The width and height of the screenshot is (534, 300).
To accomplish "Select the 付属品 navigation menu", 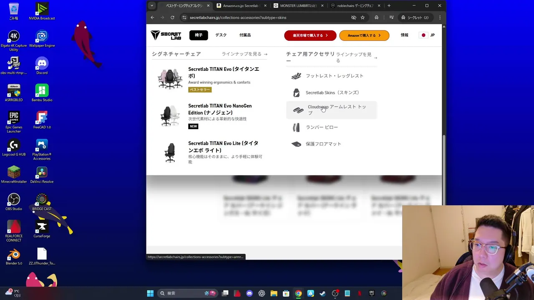I will (x=245, y=35).
